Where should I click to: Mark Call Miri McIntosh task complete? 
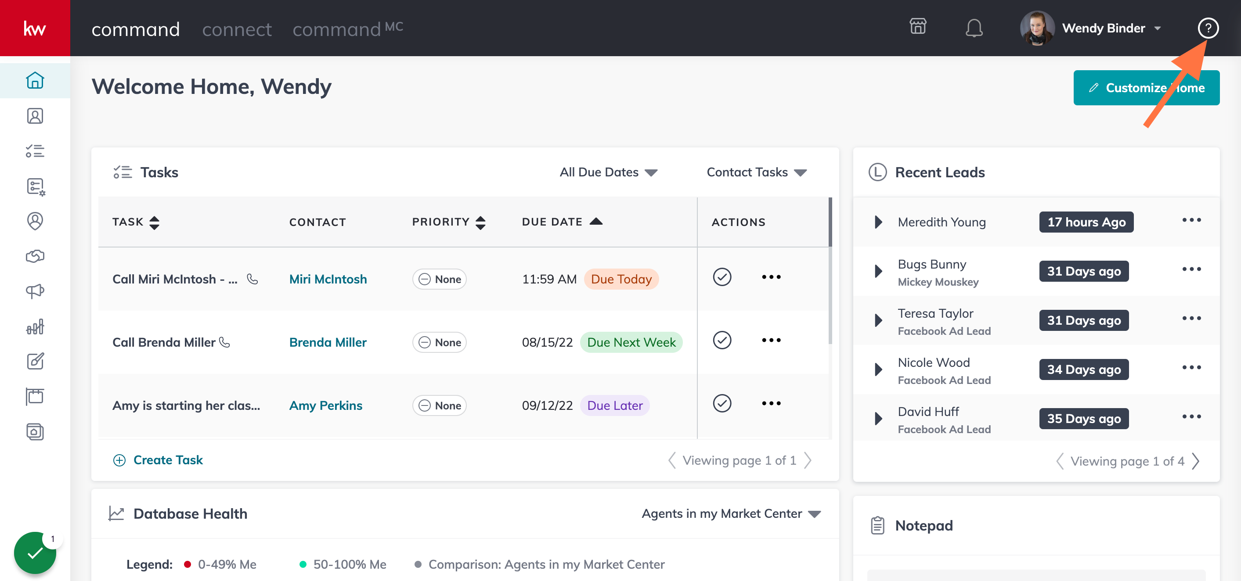click(x=722, y=277)
